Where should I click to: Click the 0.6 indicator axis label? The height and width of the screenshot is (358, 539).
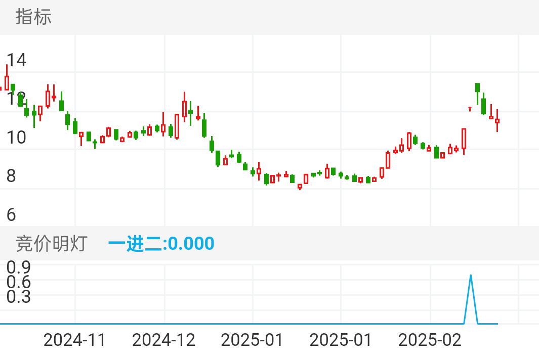pos(19,282)
